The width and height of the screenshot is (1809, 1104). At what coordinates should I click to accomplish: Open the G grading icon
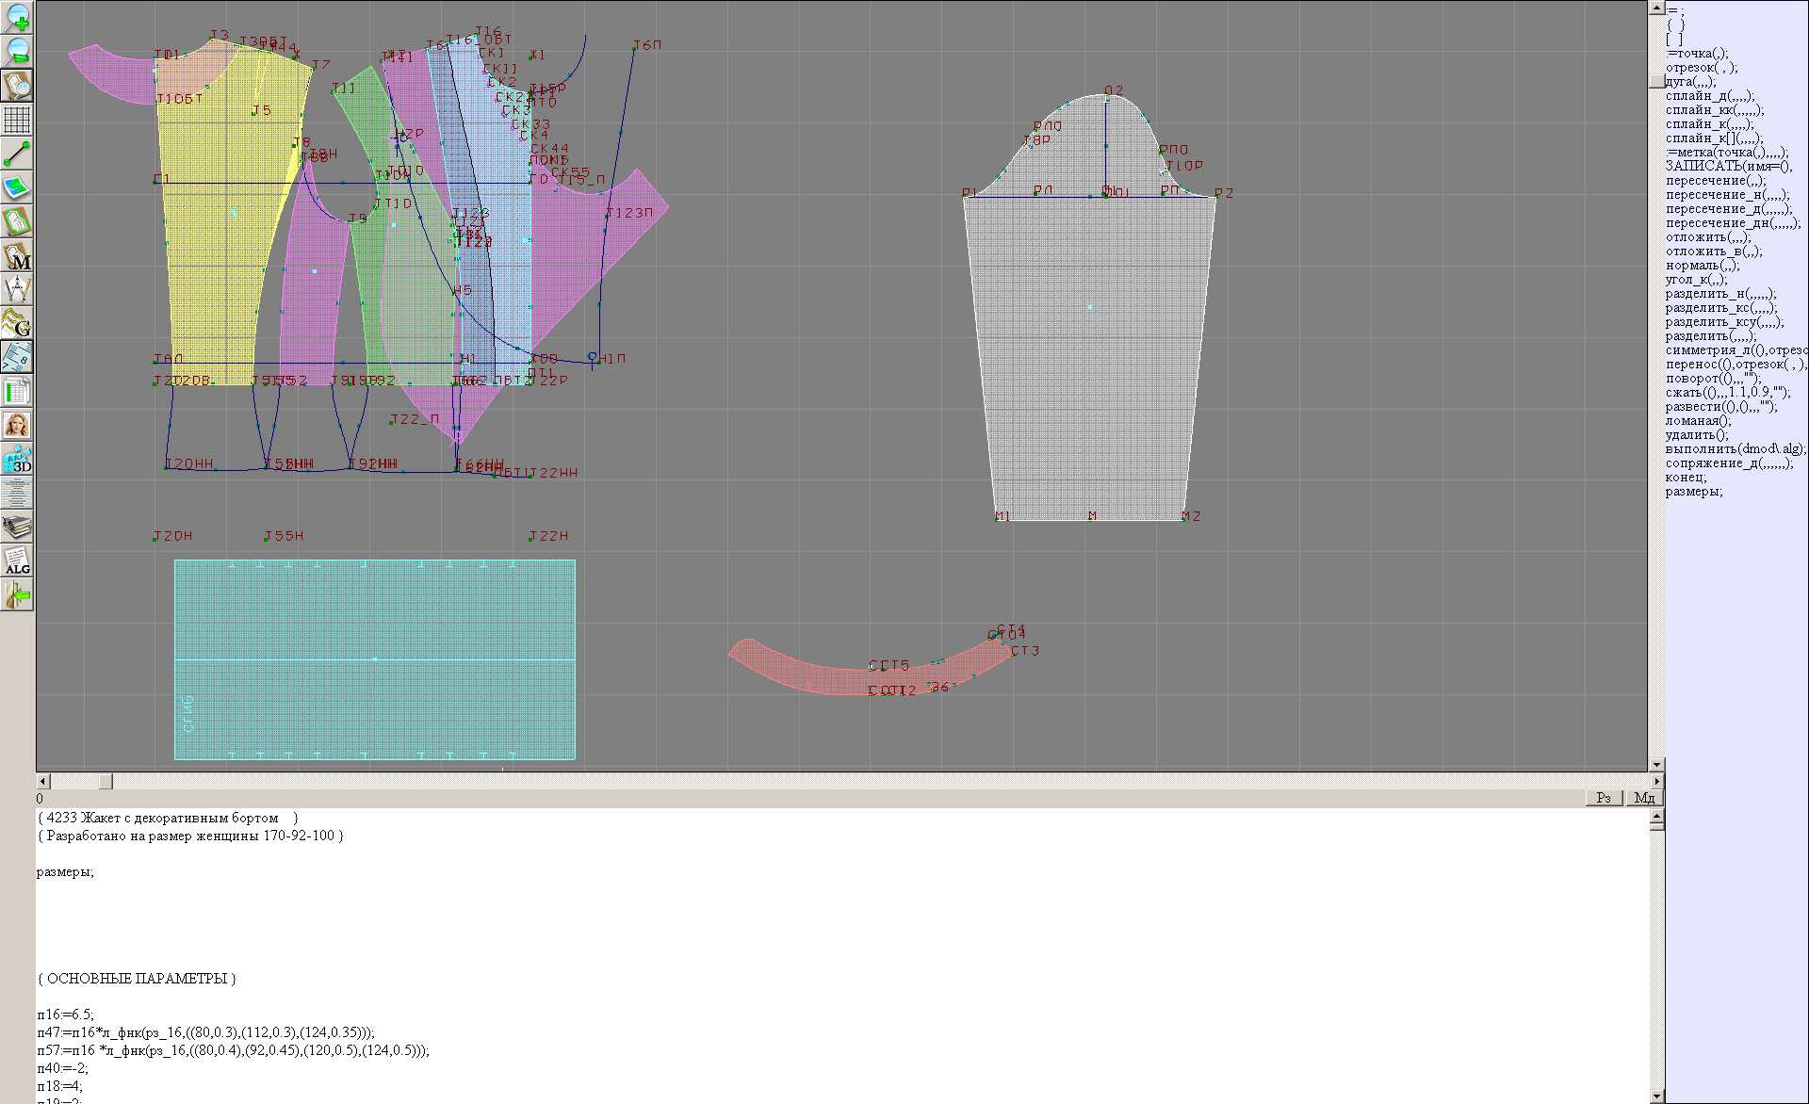[x=17, y=323]
